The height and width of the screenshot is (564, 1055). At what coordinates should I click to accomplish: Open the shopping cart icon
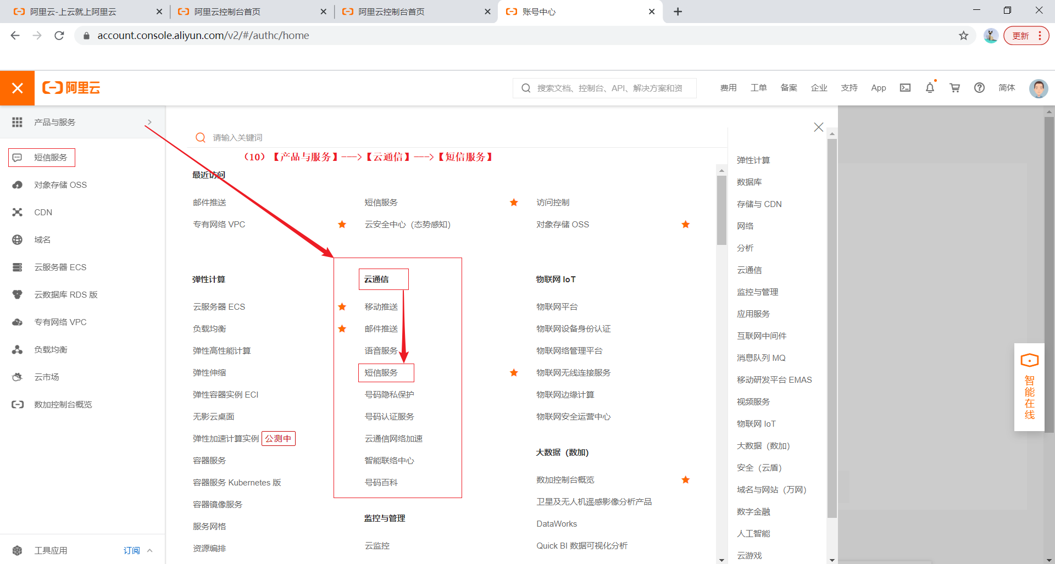pos(955,88)
